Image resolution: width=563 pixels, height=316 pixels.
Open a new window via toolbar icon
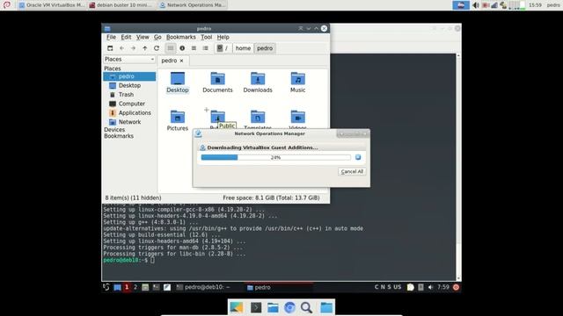pyautogui.click(x=110, y=48)
